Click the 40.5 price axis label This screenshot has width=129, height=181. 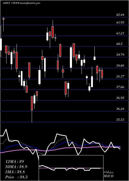point(119,44)
